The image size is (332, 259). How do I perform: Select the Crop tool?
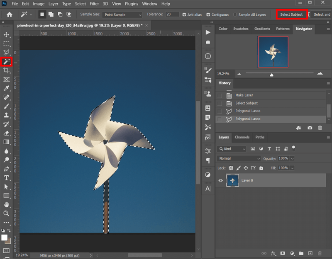(x=6, y=71)
